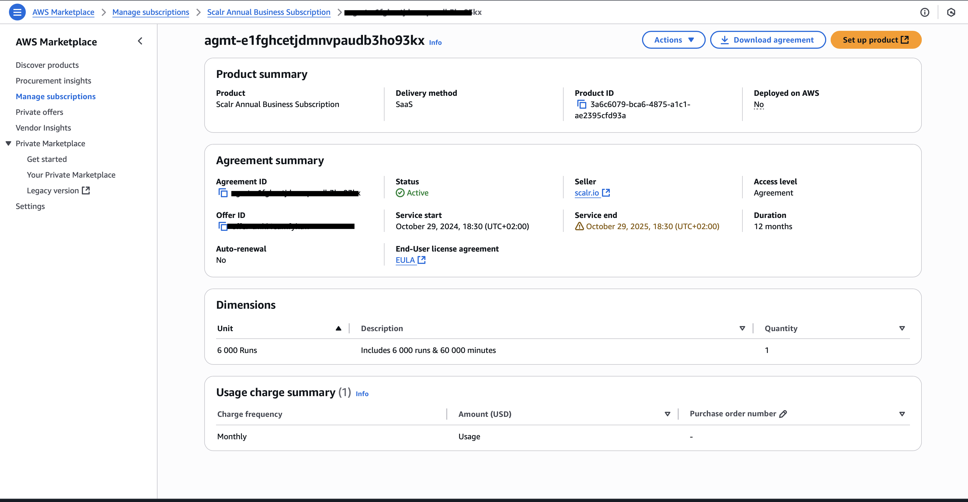Screen dimensions: 968x502
Task: Open Vendor Insights in sidebar
Action: [x=43, y=128]
